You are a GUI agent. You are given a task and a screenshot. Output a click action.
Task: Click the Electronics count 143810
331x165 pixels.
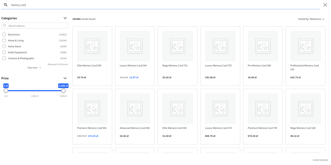point(62,34)
